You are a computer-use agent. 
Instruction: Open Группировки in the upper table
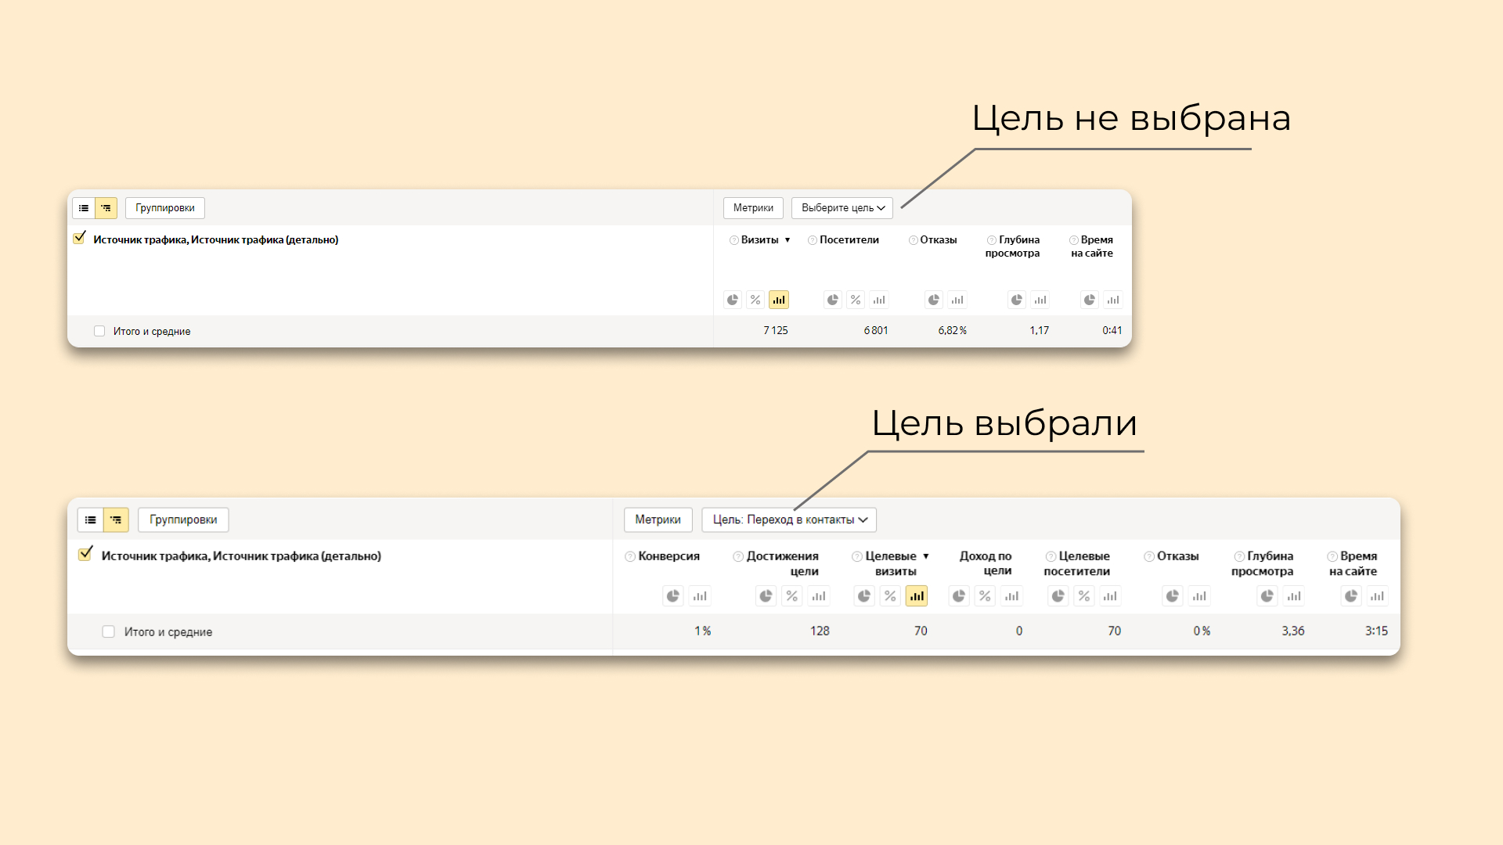pyautogui.click(x=164, y=207)
